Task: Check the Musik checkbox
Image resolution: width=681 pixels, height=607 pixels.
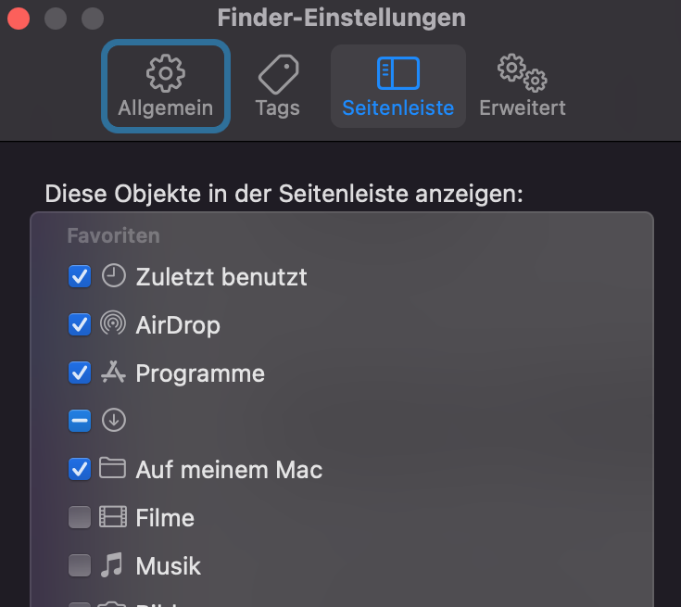Action: click(x=80, y=565)
